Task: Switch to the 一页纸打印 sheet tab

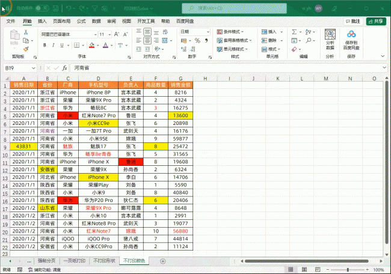Action: [75, 261]
